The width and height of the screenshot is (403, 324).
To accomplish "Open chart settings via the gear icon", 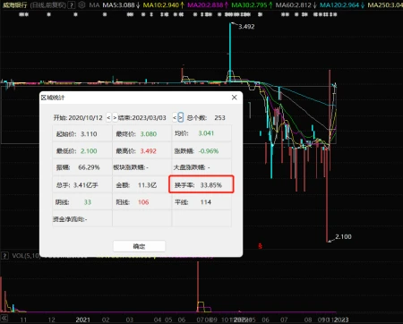I will click(81, 5).
